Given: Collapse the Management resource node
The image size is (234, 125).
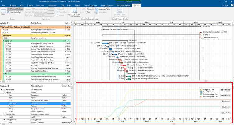Looking at the screenshot, I should pos(4,120).
